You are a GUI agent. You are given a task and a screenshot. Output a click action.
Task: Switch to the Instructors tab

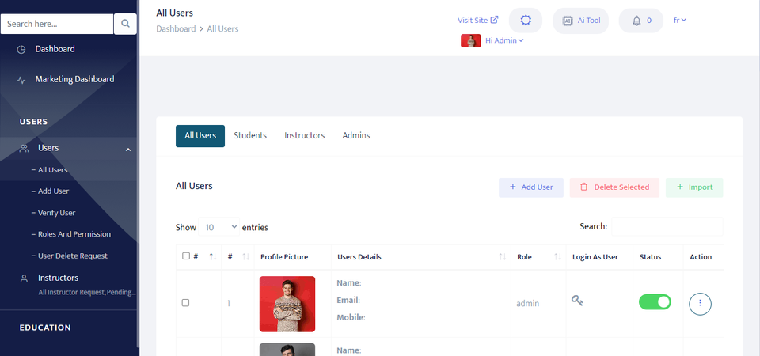pos(304,135)
